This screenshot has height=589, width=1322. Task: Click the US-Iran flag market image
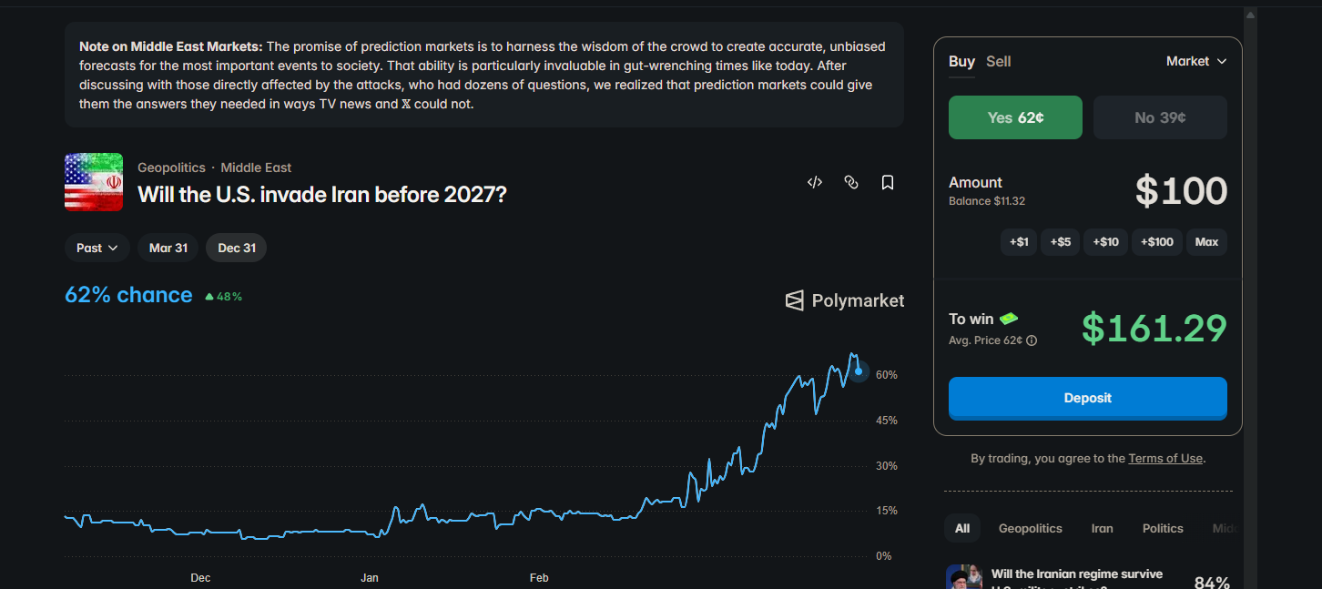94,182
